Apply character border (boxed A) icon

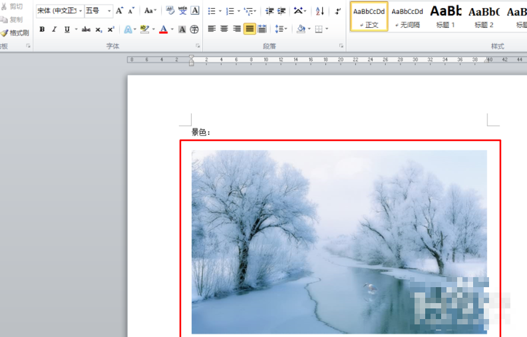click(195, 11)
